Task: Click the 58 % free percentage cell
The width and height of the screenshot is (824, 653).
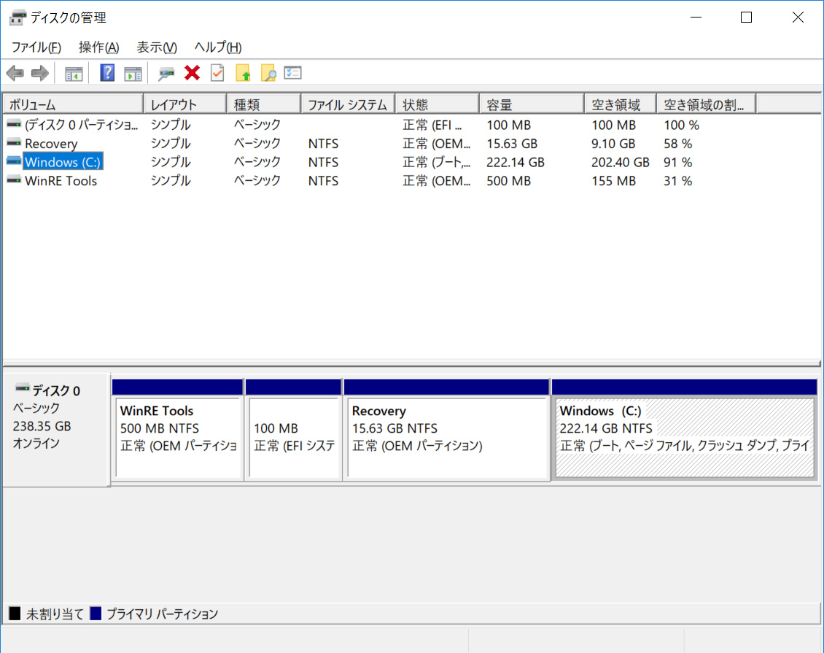Action: click(678, 144)
